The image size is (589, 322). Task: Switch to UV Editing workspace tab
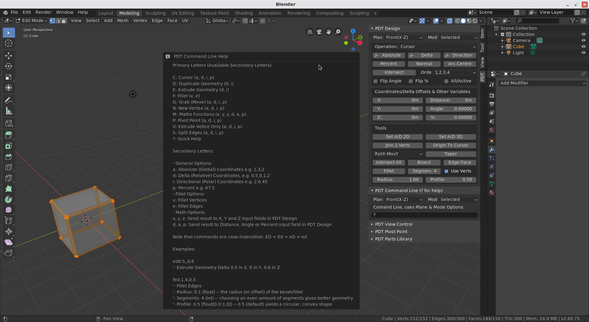[183, 13]
